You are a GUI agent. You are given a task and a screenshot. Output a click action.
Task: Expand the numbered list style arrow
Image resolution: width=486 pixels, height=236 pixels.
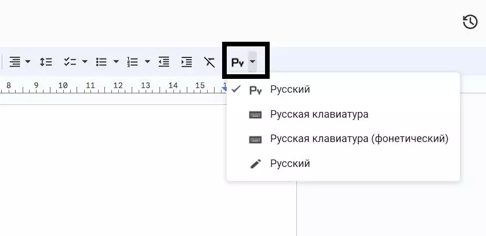click(147, 61)
